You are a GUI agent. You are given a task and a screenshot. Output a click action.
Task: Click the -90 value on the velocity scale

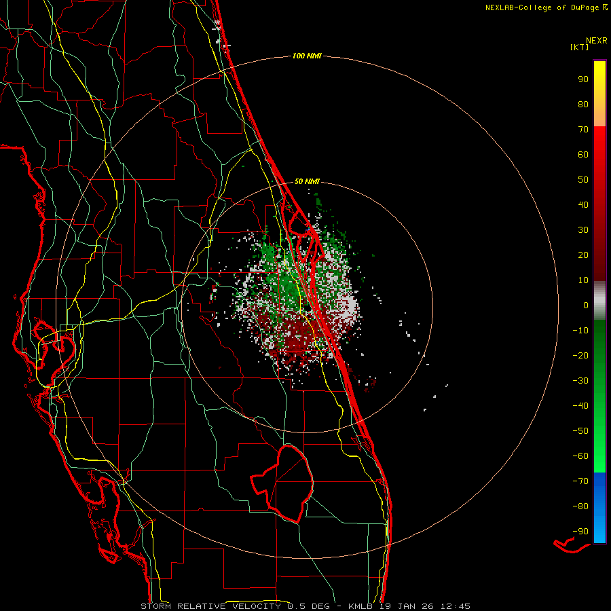click(580, 532)
